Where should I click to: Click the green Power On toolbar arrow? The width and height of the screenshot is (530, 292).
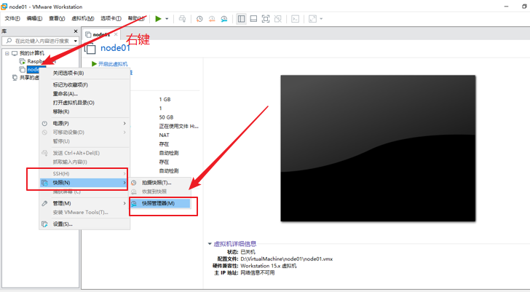(158, 19)
